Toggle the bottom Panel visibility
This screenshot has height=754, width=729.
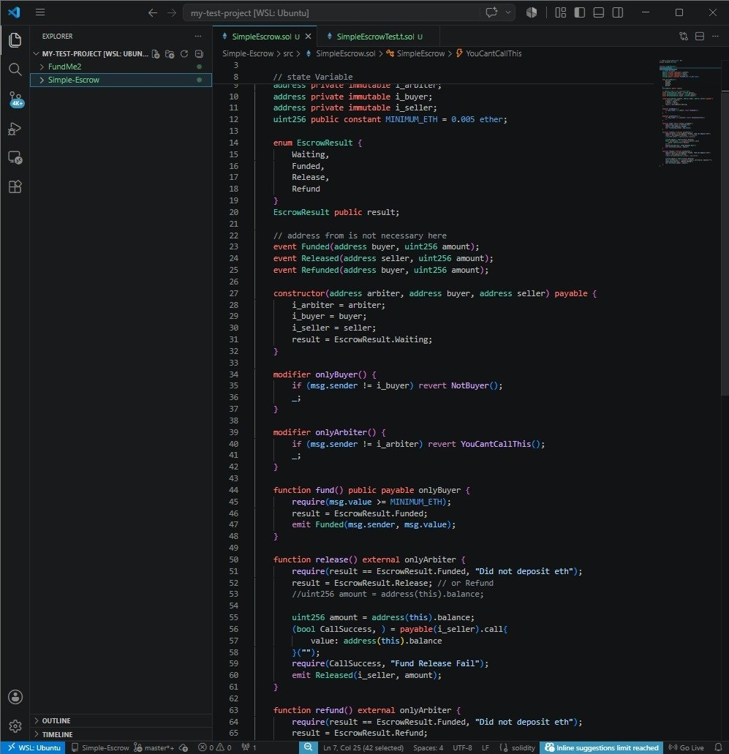tap(599, 12)
